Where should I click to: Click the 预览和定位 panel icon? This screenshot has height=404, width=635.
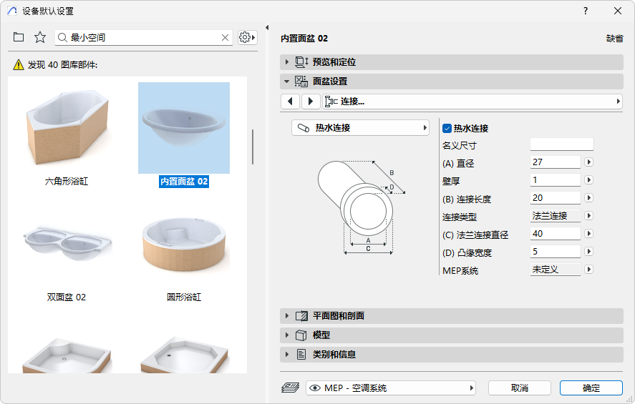tap(301, 62)
